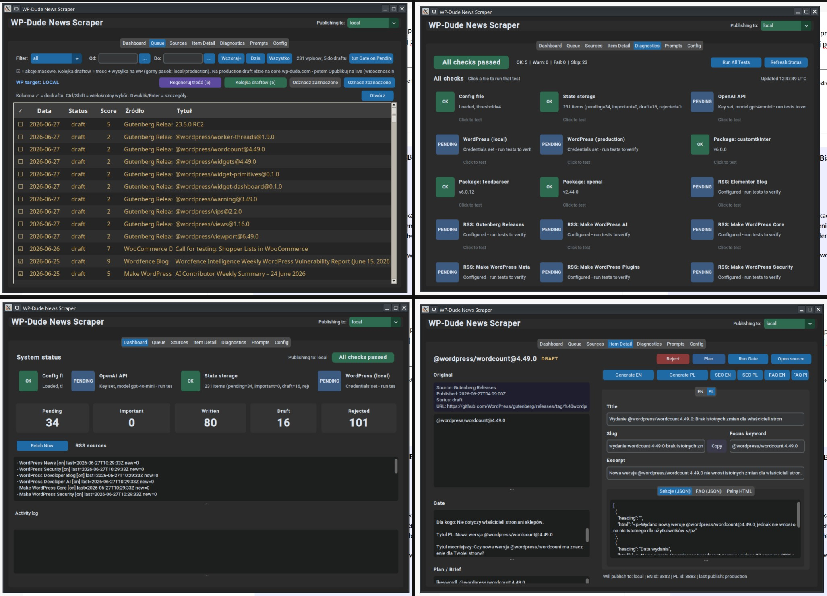Uncheck the Call for testing: Shopper Lists row
Screen dimensions: 827x596
pyautogui.click(x=21, y=249)
